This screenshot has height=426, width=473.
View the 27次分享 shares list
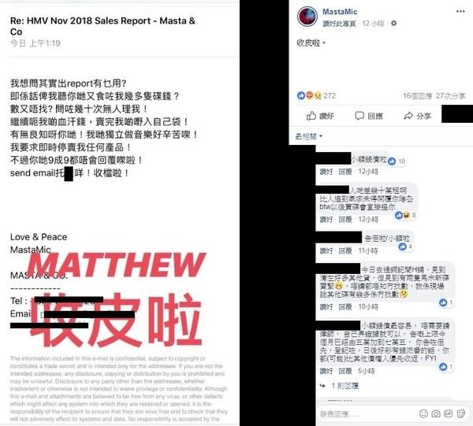[450, 96]
